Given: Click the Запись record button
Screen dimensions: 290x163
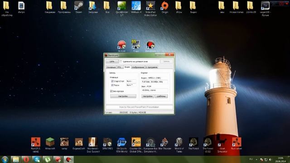Looking at the screenshot, I should 166,62.
